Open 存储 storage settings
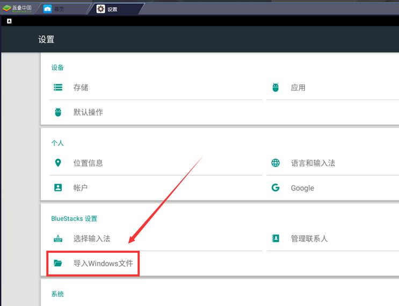Viewport: 399px width, 306px height. [x=156, y=88]
